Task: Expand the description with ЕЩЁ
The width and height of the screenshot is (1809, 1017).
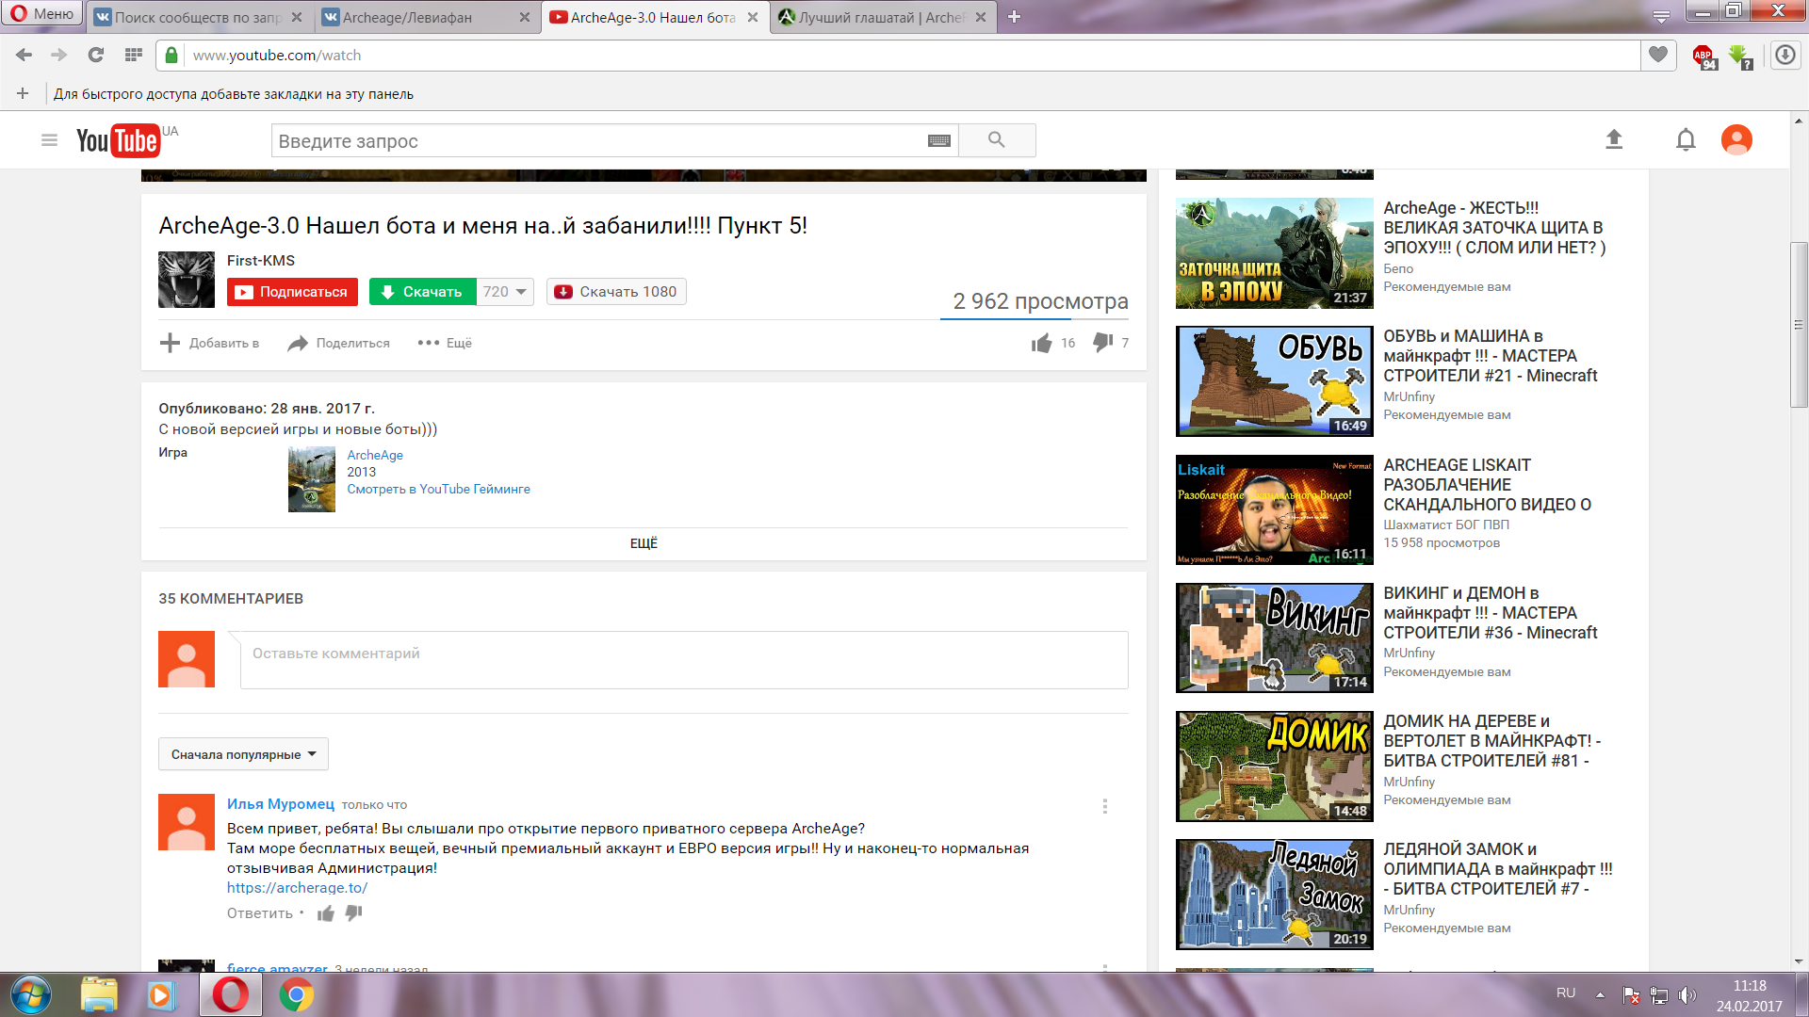Action: click(x=644, y=543)
